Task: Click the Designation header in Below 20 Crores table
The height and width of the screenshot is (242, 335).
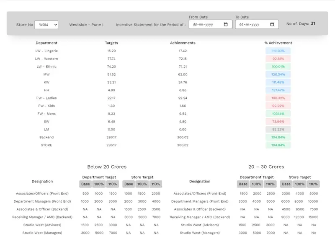Action: click(x=42, y=181)
